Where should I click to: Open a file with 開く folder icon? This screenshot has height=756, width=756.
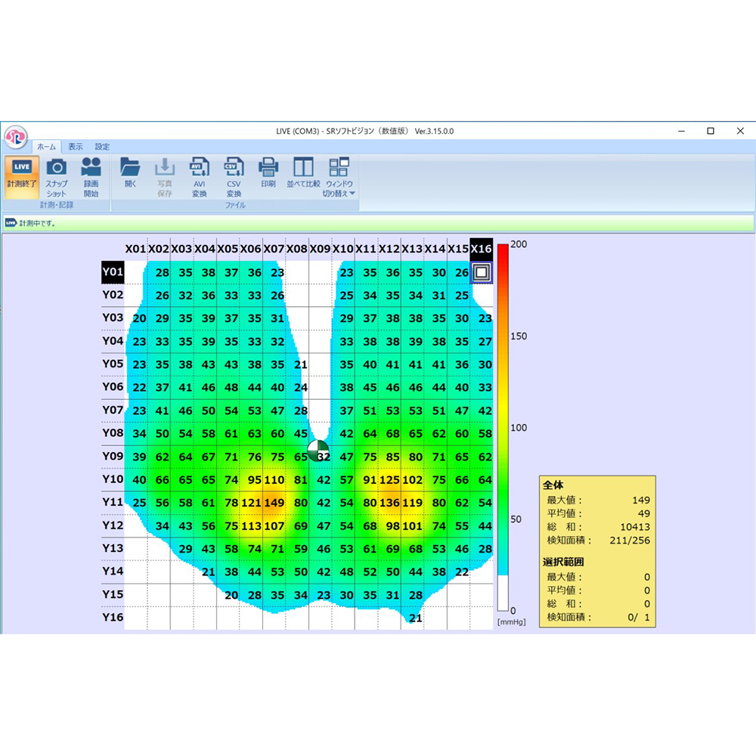coord(131,176)
